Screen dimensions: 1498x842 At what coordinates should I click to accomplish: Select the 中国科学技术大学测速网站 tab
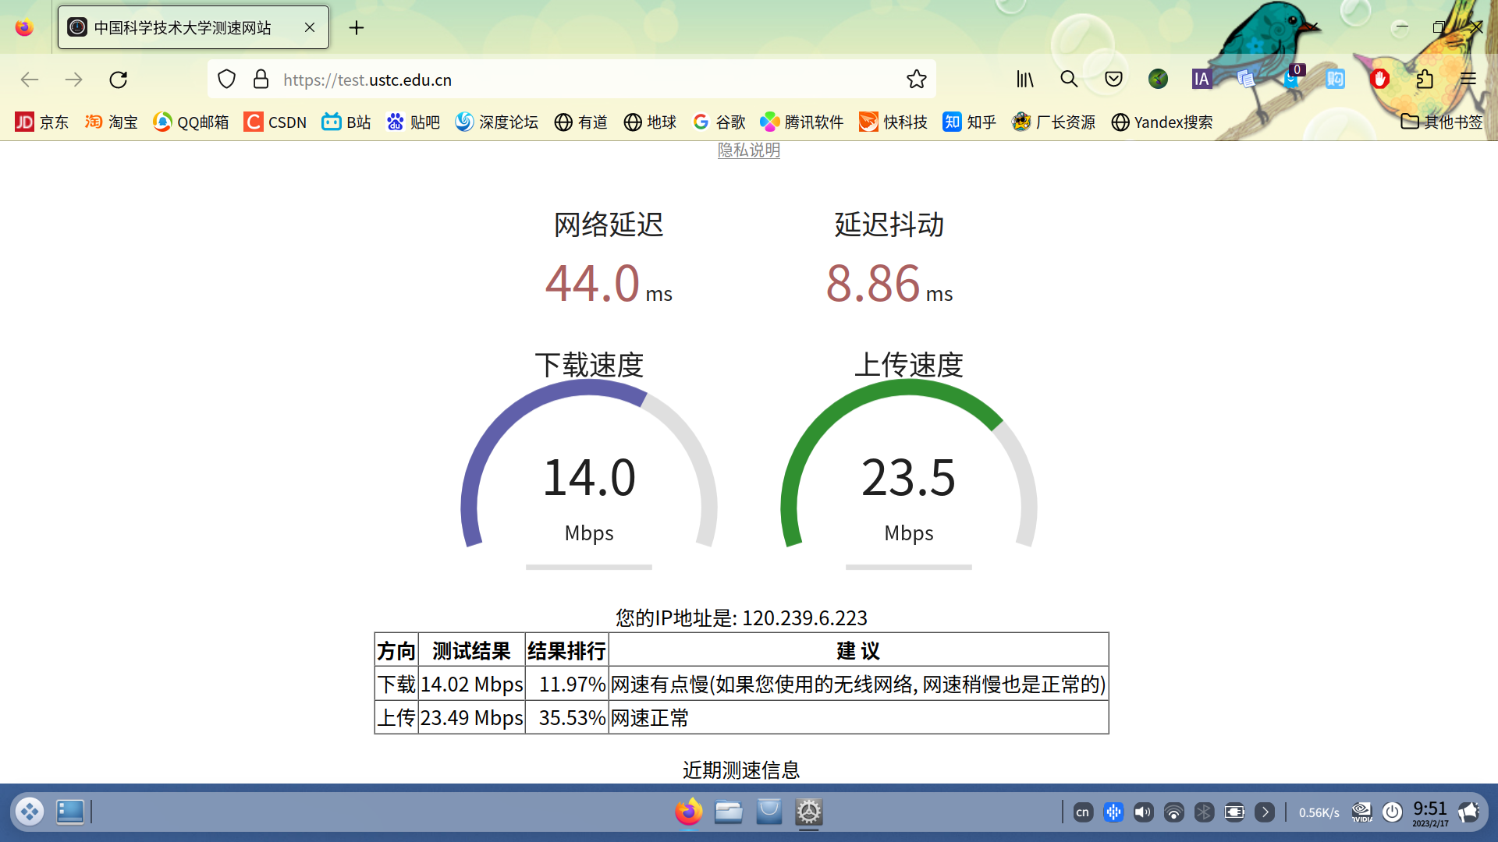click(181, 27)
